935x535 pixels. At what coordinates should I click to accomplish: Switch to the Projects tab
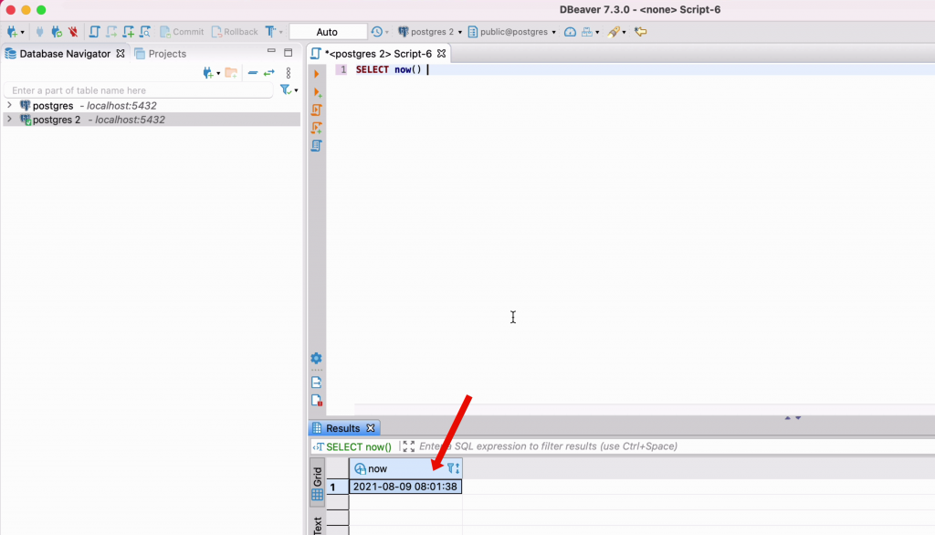(161, 54)
